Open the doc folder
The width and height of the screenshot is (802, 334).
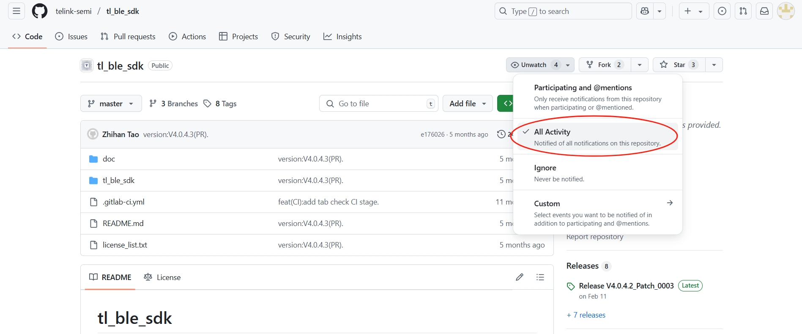(x=109, y=159)
